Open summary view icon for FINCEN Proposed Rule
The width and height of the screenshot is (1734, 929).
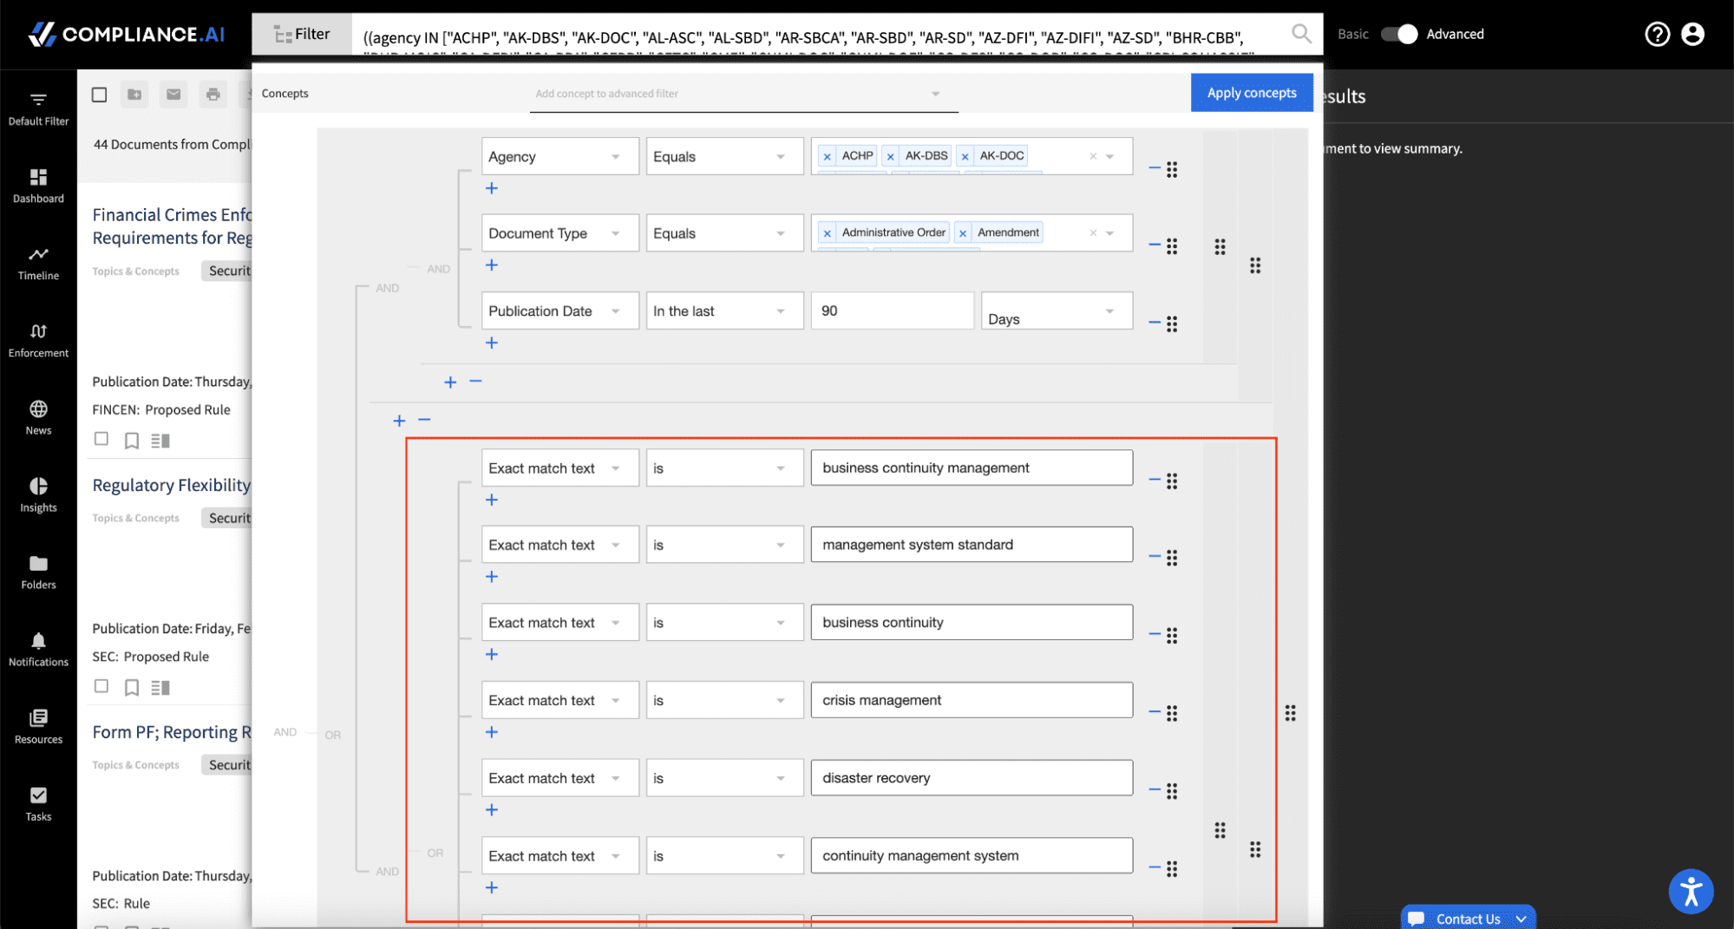(160, 441)
